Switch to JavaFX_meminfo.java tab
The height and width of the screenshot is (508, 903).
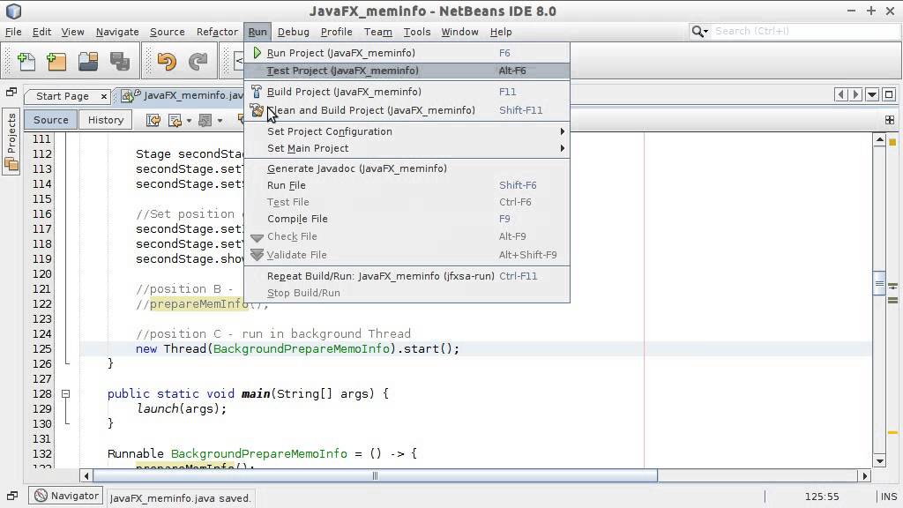point(193,95)
